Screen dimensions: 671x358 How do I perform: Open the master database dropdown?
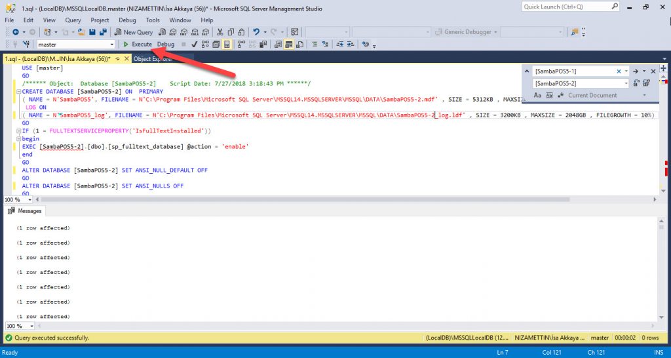[x=112, y=44]
